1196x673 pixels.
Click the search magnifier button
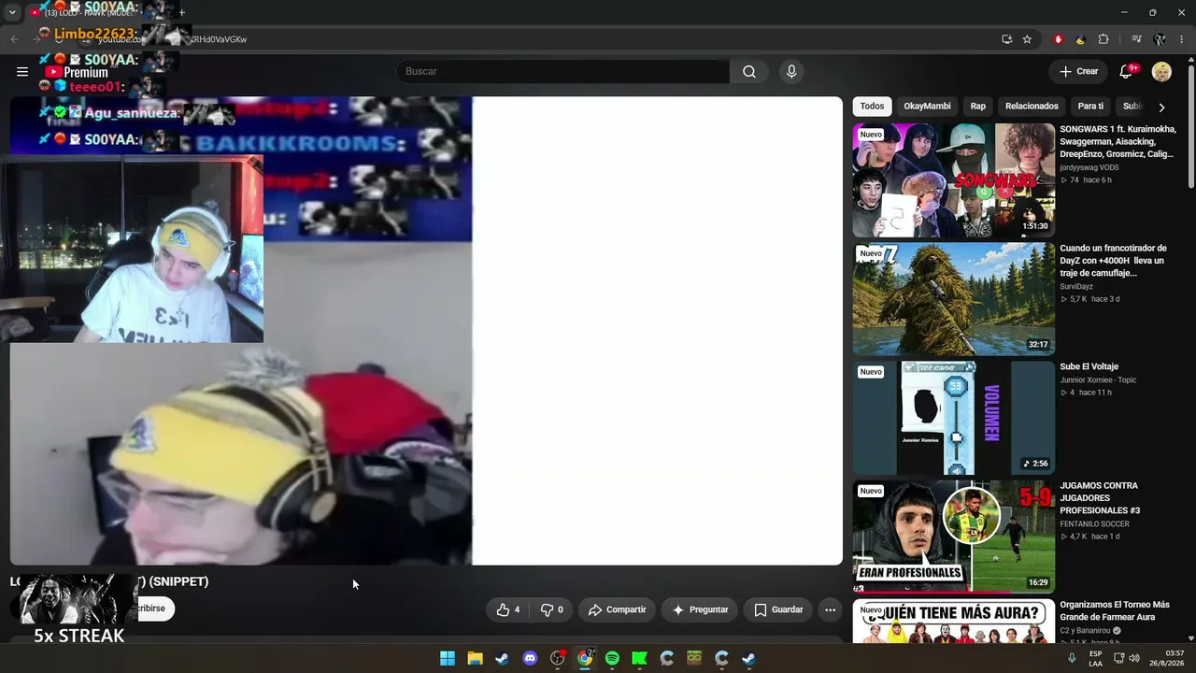(749, 72)
